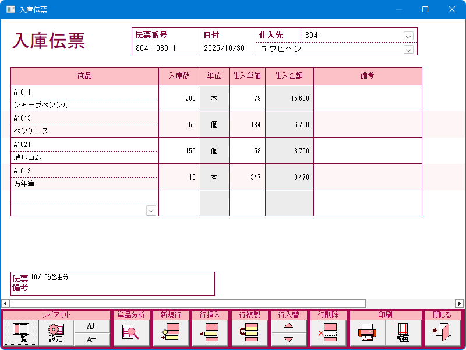This screenshot has height=350, width=466.
Task: Decrease font size with A− button
Action: [91, 339]
